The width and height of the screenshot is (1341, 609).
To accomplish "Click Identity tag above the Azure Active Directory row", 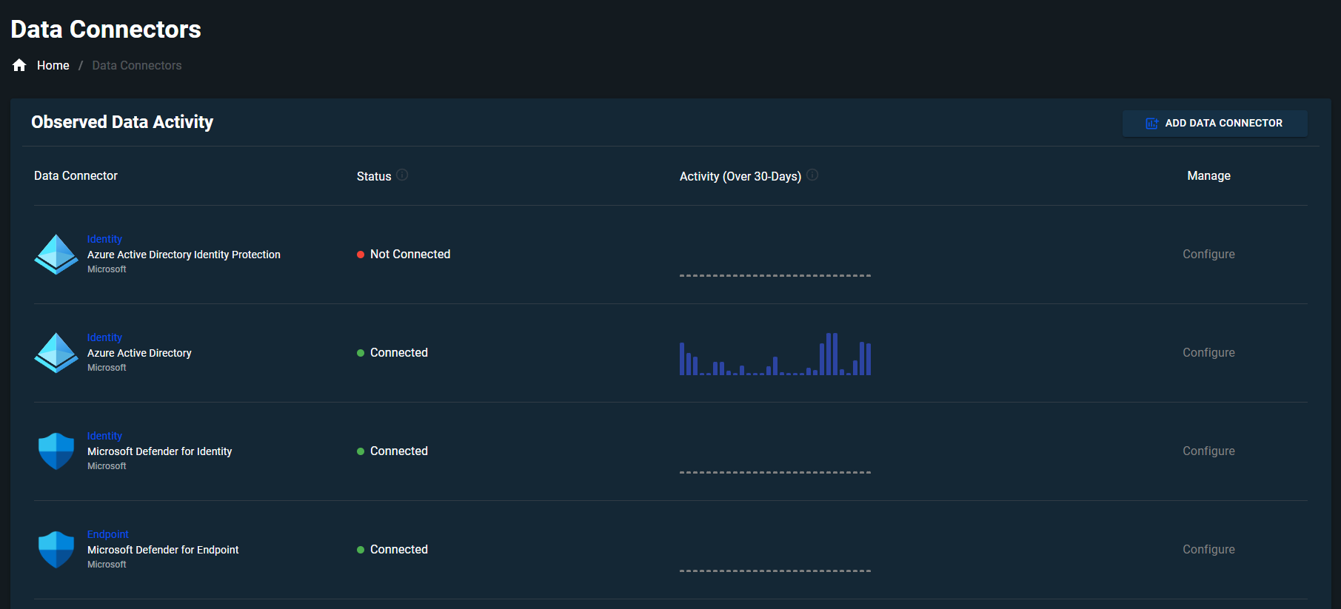I will click(104, 337).
